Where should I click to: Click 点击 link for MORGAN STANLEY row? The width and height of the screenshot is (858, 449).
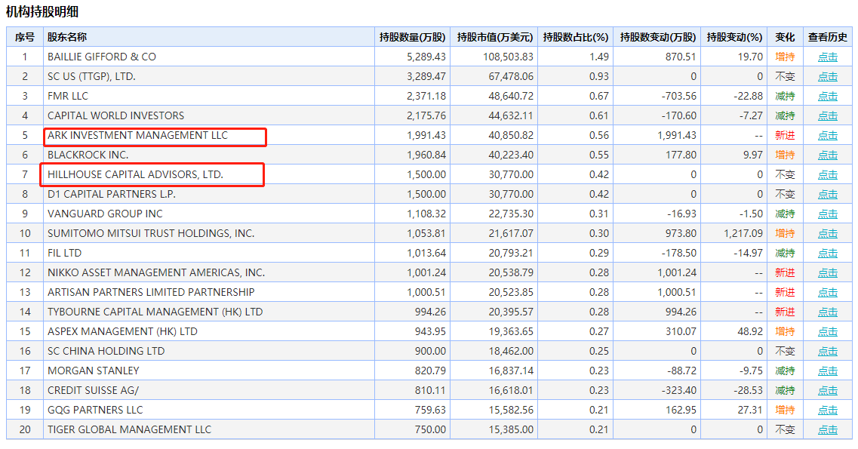tap(828, 371)
